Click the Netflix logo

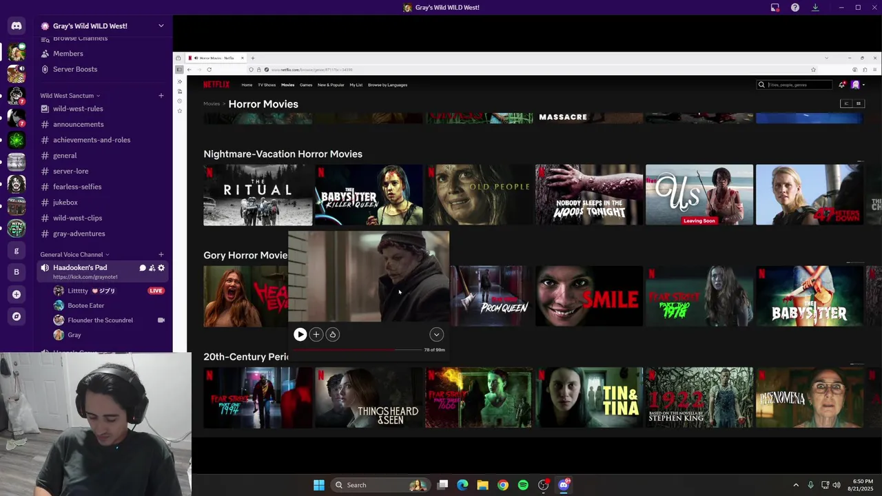click(x=216, y=85)
